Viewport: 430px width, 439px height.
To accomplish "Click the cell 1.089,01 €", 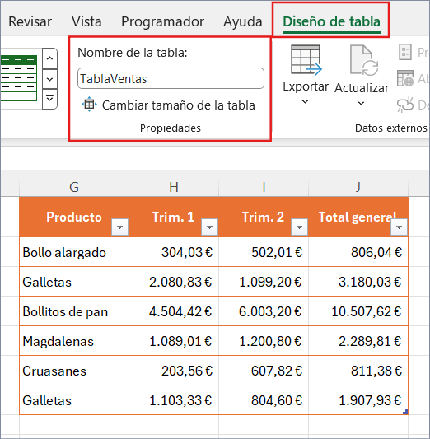I will (174, 341).
